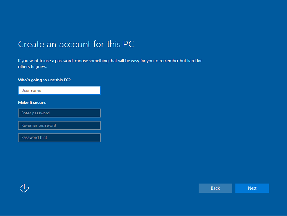Open the Ease of Access icon
The image size is (287, 216).
24,188
